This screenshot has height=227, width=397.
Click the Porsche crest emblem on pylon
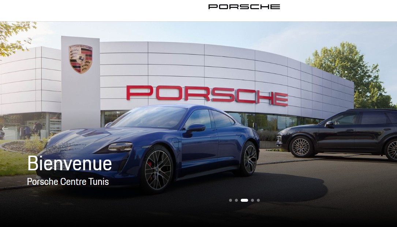point(80,59)
